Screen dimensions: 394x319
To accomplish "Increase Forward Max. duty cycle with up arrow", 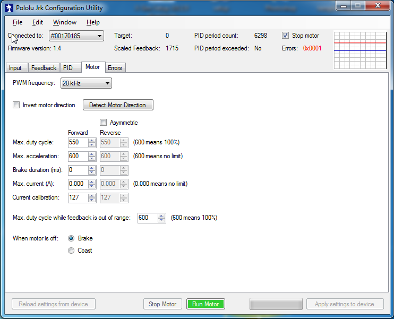I will point(92,141).
